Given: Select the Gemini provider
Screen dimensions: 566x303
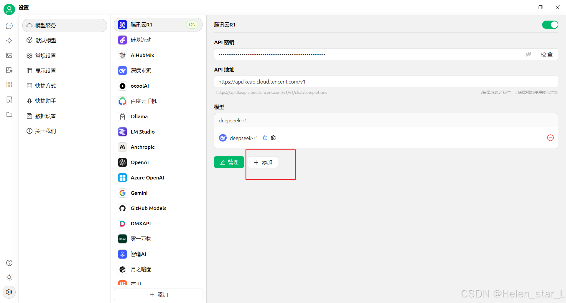Looking at the screenshot, I should [x=158, y=193].
